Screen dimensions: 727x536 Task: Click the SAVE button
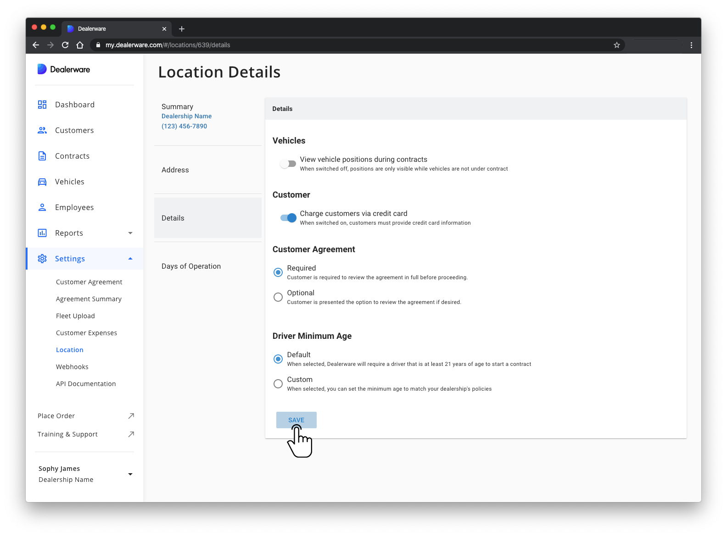[x=296, y=420]
